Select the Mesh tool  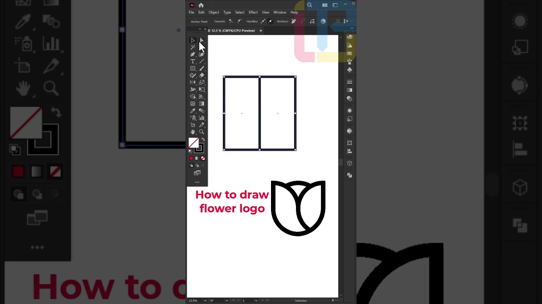click(193, 103)
